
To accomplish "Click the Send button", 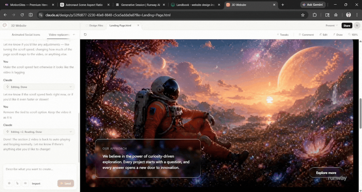I will point(66,183).
